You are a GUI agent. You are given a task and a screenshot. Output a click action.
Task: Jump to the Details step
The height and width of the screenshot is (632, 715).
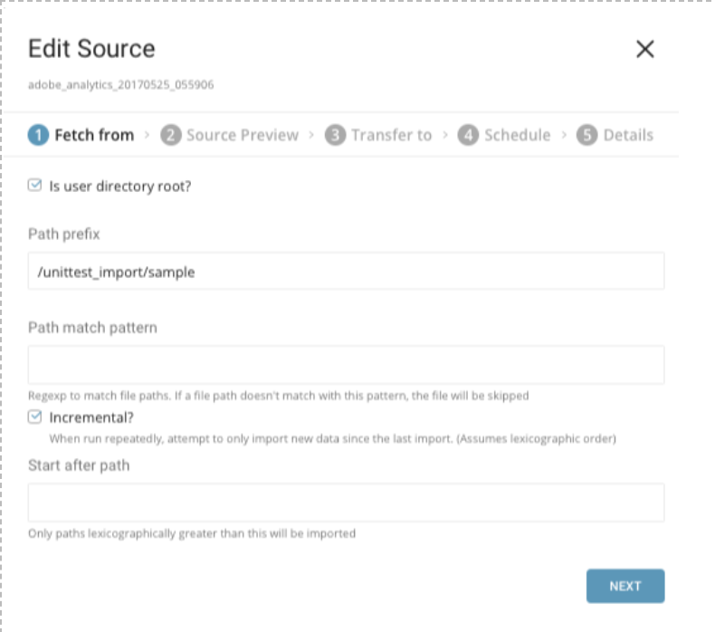pos(627,135)
